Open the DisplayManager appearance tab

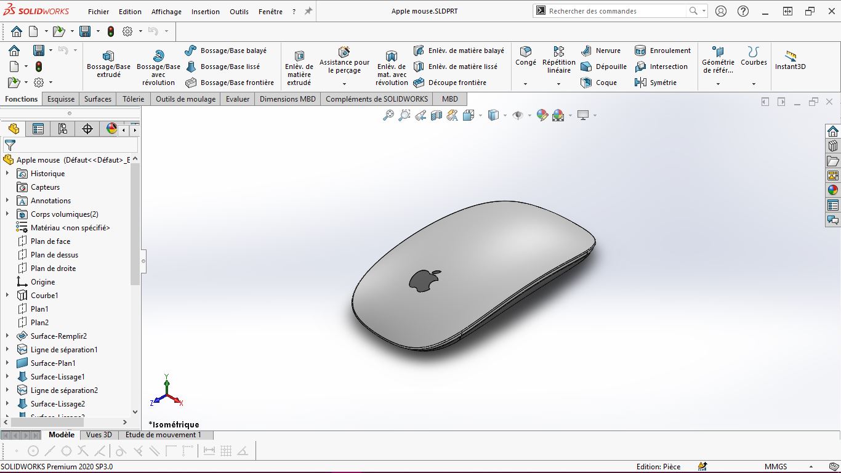click(x=111, y=129)
